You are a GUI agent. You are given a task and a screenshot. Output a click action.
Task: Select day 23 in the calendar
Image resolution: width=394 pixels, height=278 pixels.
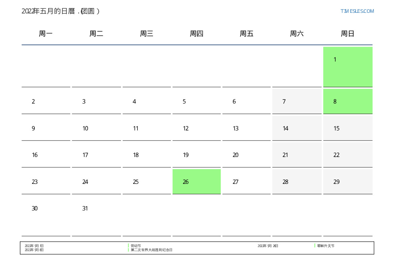click(46, 182)
